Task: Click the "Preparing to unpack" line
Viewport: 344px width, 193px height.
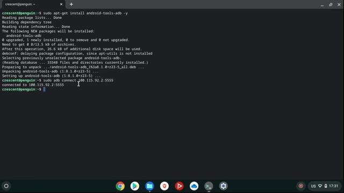Action: [73, 67]
